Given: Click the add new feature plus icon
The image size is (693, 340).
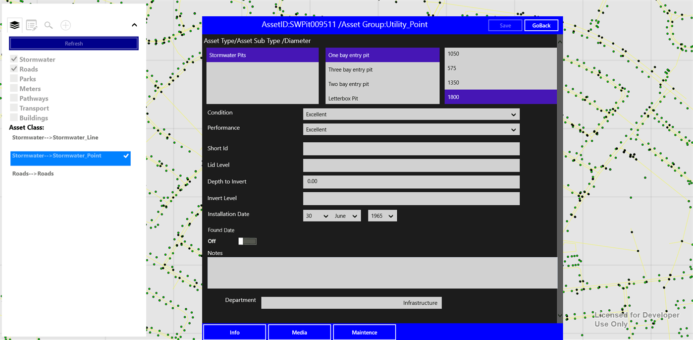Looking at the screenshot, I should [x=64, y=24].
